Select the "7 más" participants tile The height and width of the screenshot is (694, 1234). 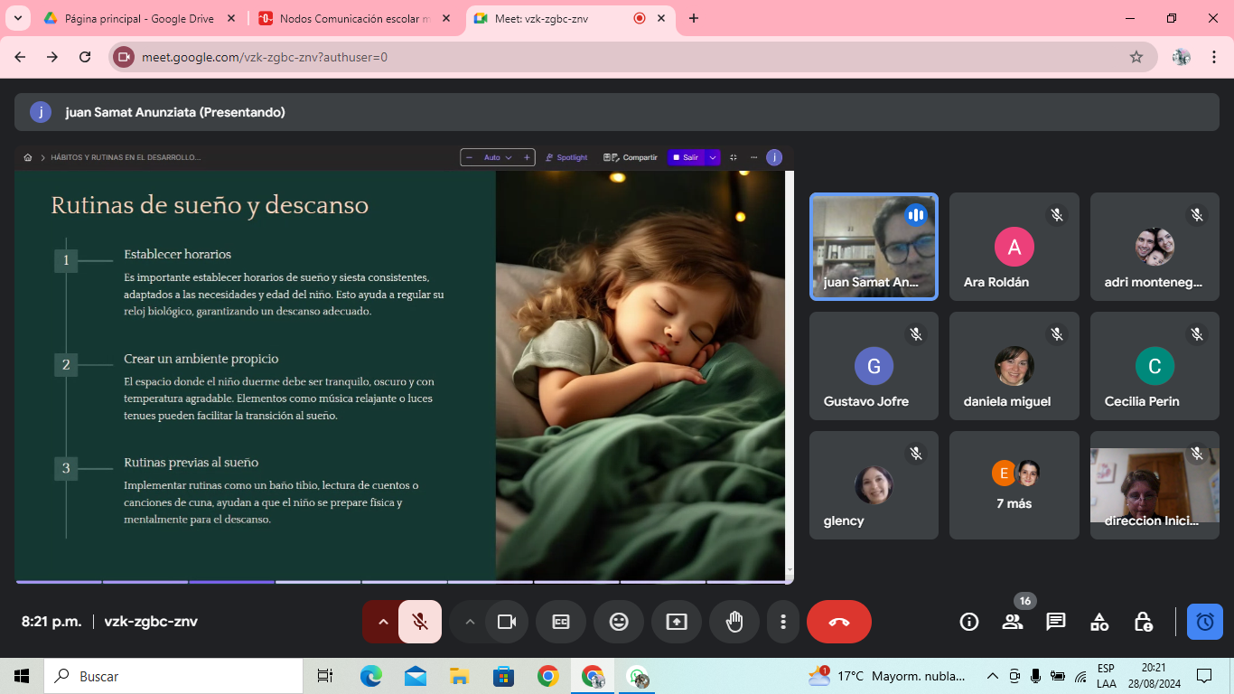(1014, 485)
